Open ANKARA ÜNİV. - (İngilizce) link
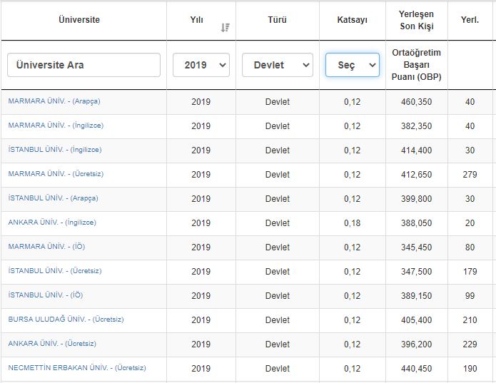The width and height of the screenshot is (496, 383). [52, 223]
